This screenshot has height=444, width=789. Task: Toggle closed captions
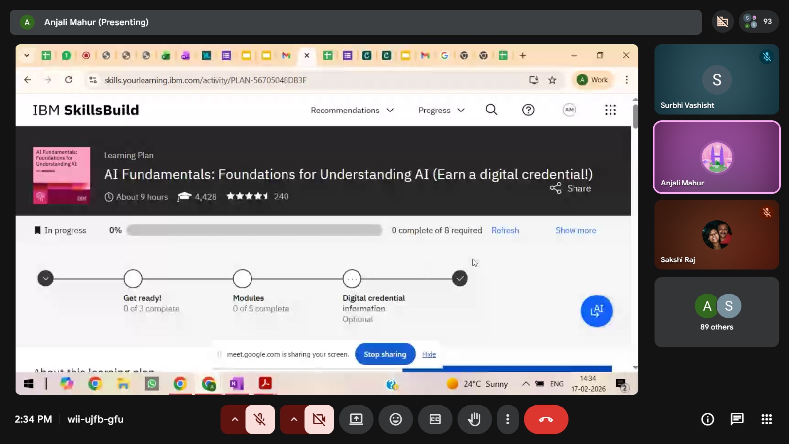point(435,419)
